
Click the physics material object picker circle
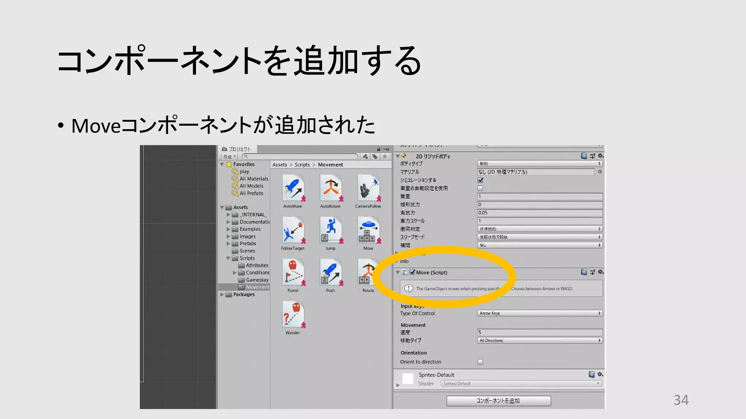[x=600, y=172]
